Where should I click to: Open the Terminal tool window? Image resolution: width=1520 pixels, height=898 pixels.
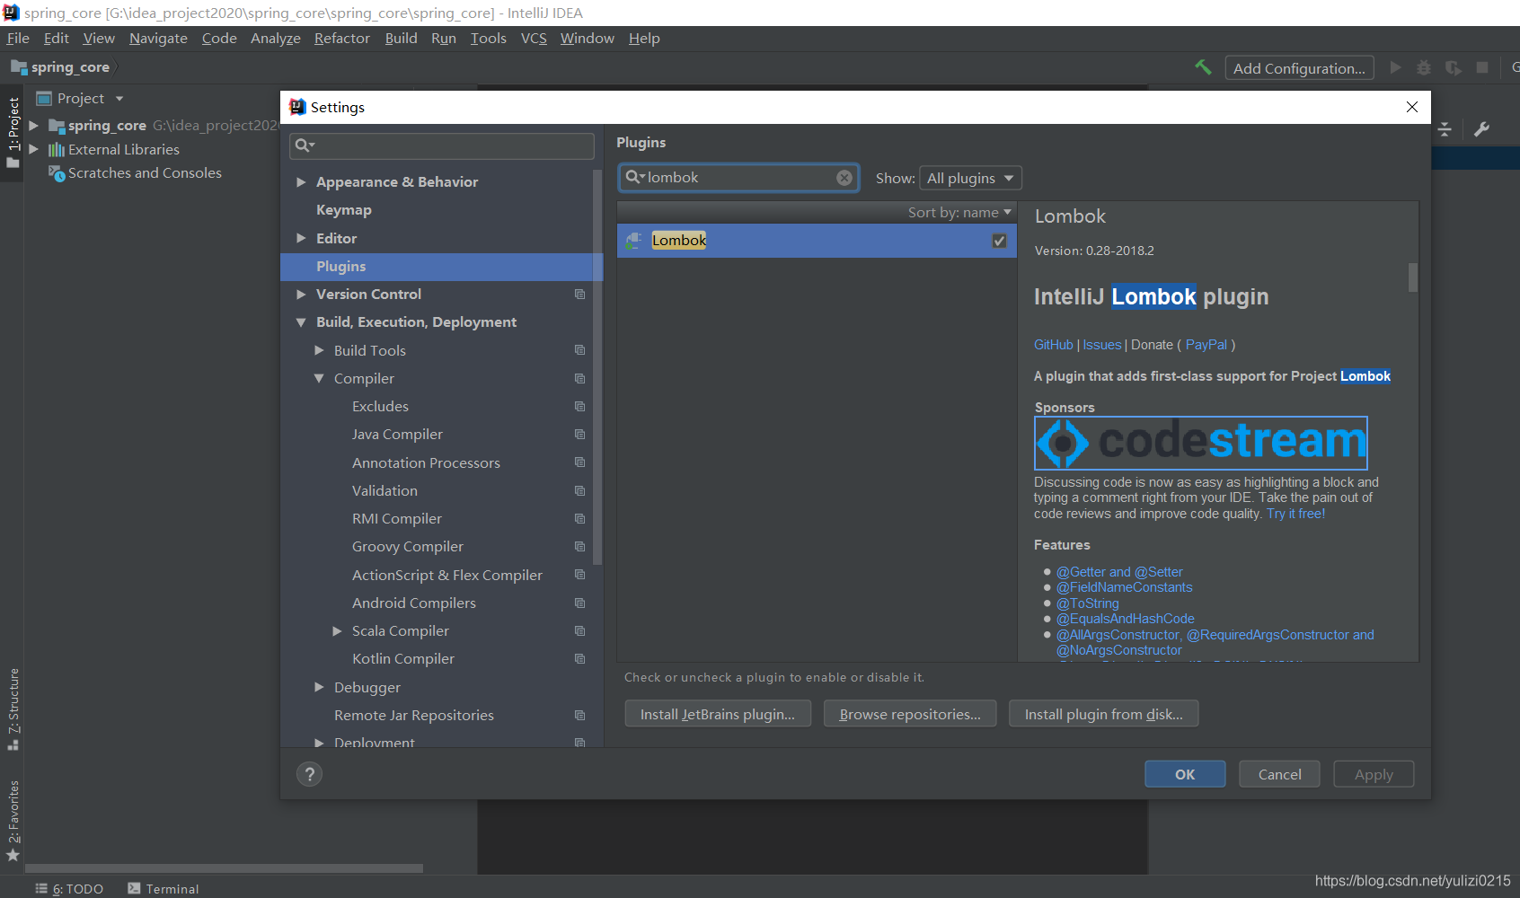pyautogui.click(x=163, y=888)
